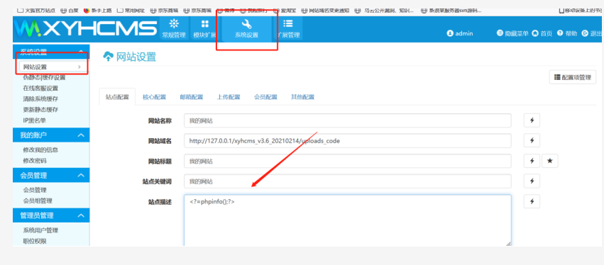Open IP黑名单 sidebar item
This screenshot has height=265, width=604.
(35, 120)
